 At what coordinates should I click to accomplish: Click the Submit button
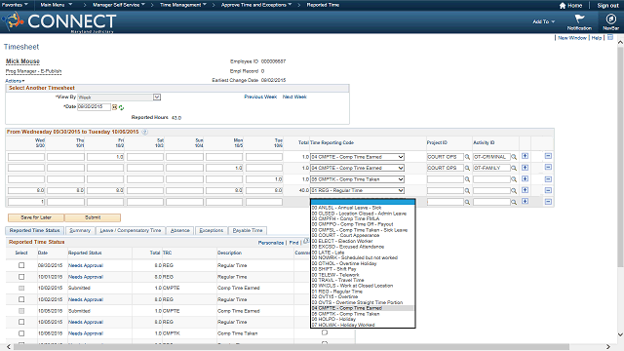click(x=93, y=217)
